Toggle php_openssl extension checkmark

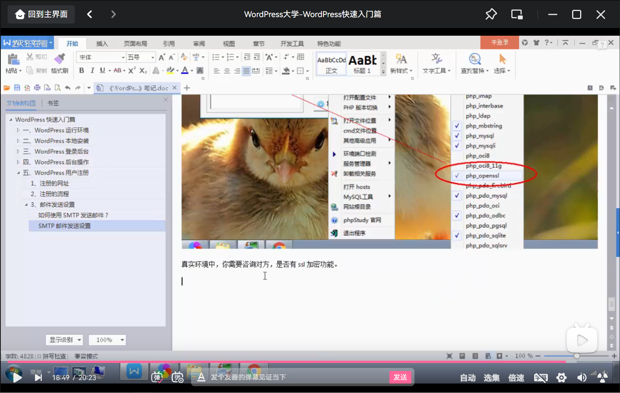tap(457, 176)
